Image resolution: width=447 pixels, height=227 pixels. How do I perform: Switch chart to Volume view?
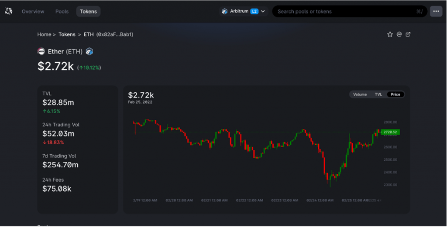click(x=360, y=95)
